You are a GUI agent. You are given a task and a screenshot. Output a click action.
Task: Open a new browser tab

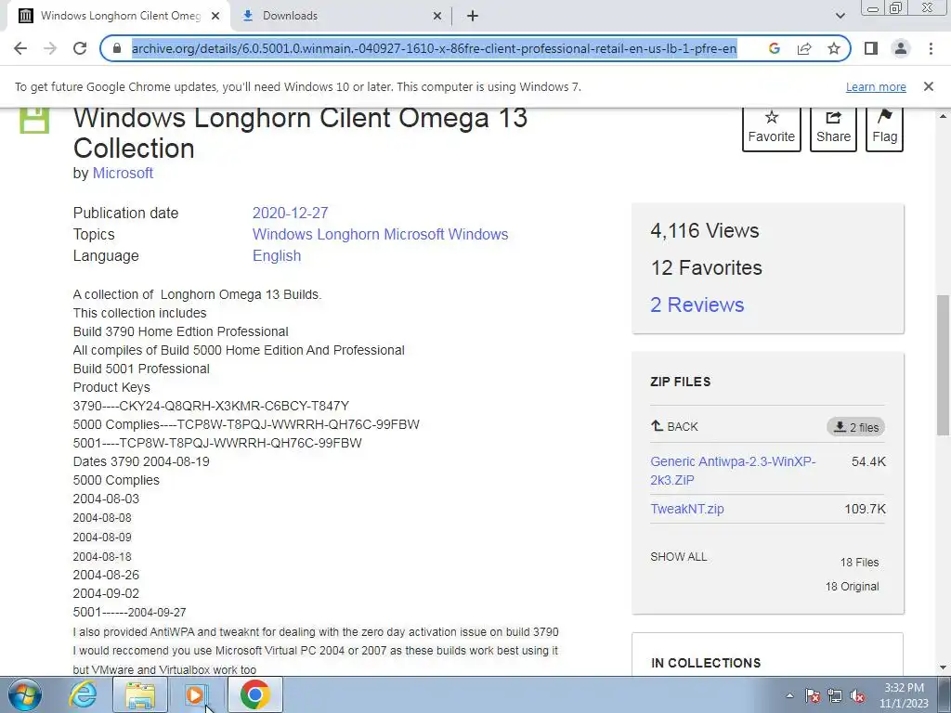point(473,17)
